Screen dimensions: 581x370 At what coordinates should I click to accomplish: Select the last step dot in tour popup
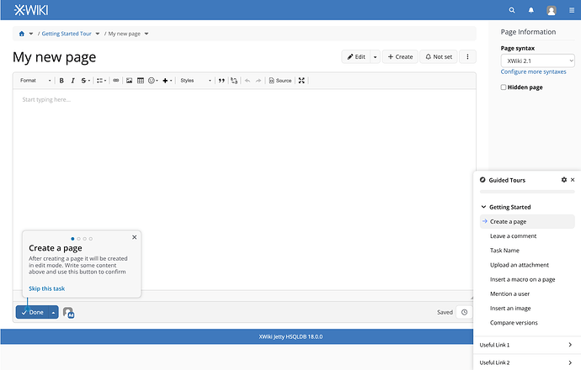[x=91, y=239]
